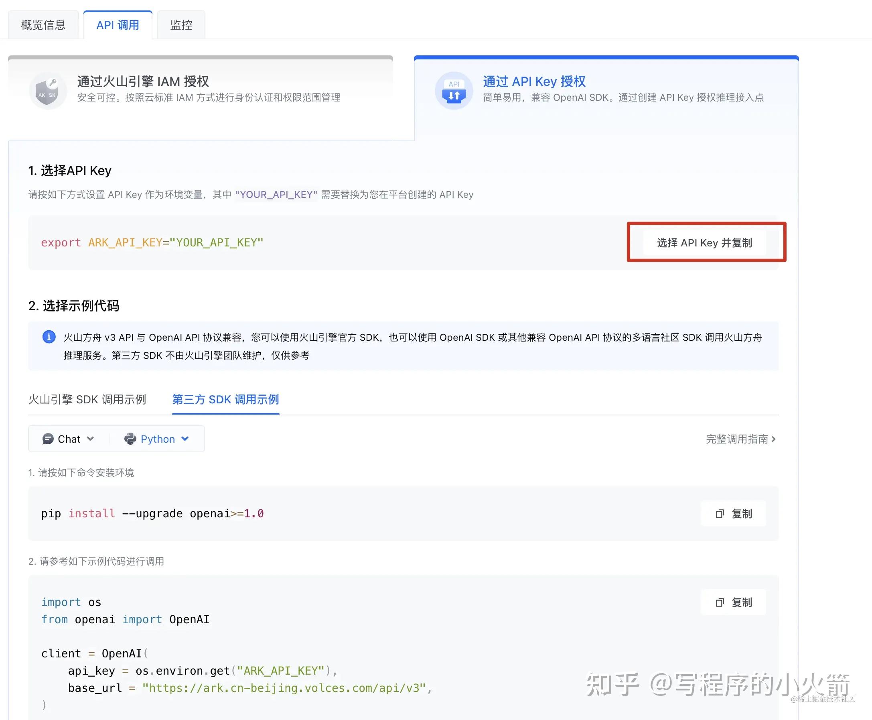Switch code sample type to Chat
The width and height of the screenshot is (872, 720).
(69, 439)
